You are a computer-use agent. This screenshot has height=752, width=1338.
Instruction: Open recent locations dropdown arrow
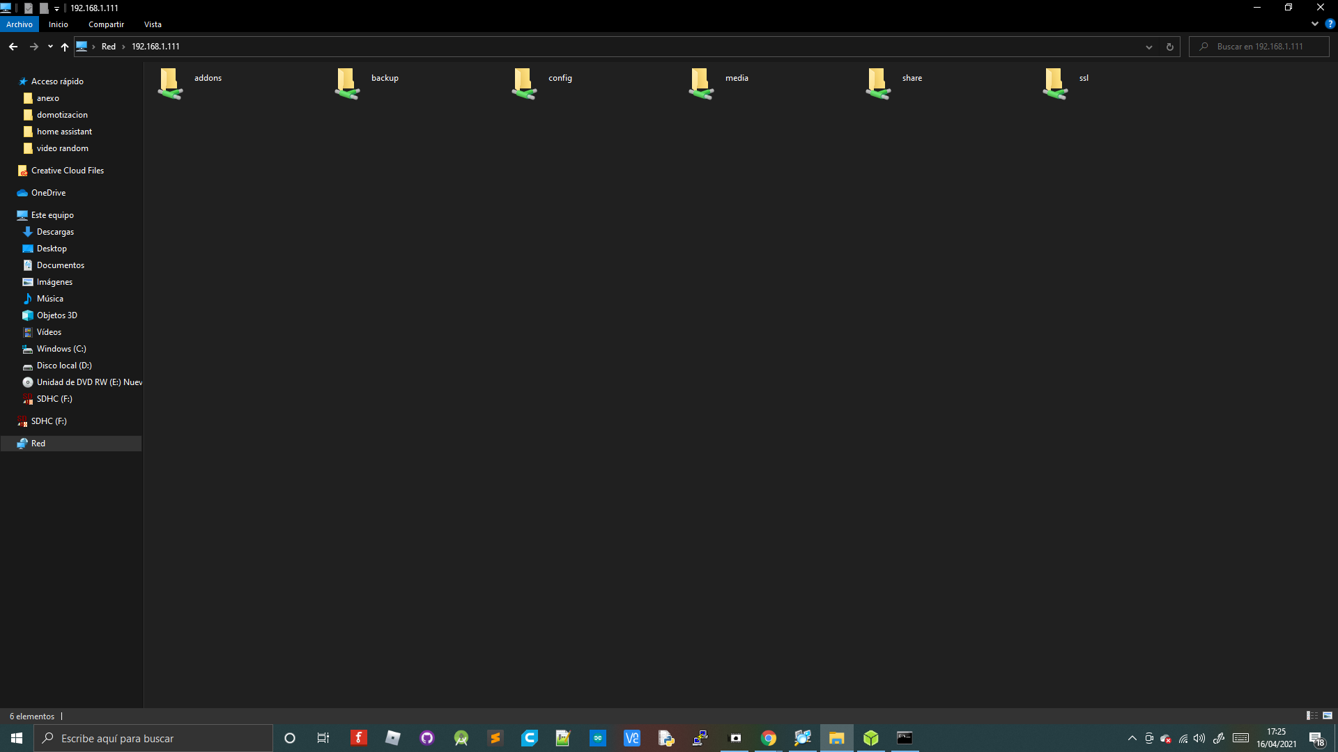tap(50, 47)
